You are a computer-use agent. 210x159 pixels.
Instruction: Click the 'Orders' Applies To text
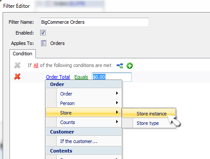pyautogui.click(x=57, y=43)
